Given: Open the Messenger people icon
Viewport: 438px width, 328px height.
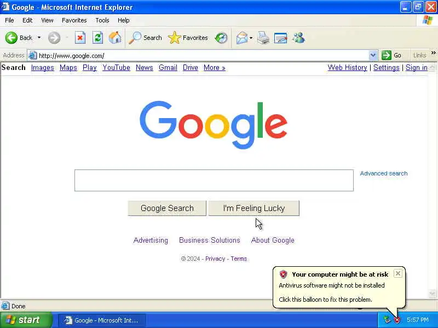Looking at the screenshot, I should point(298,38).
